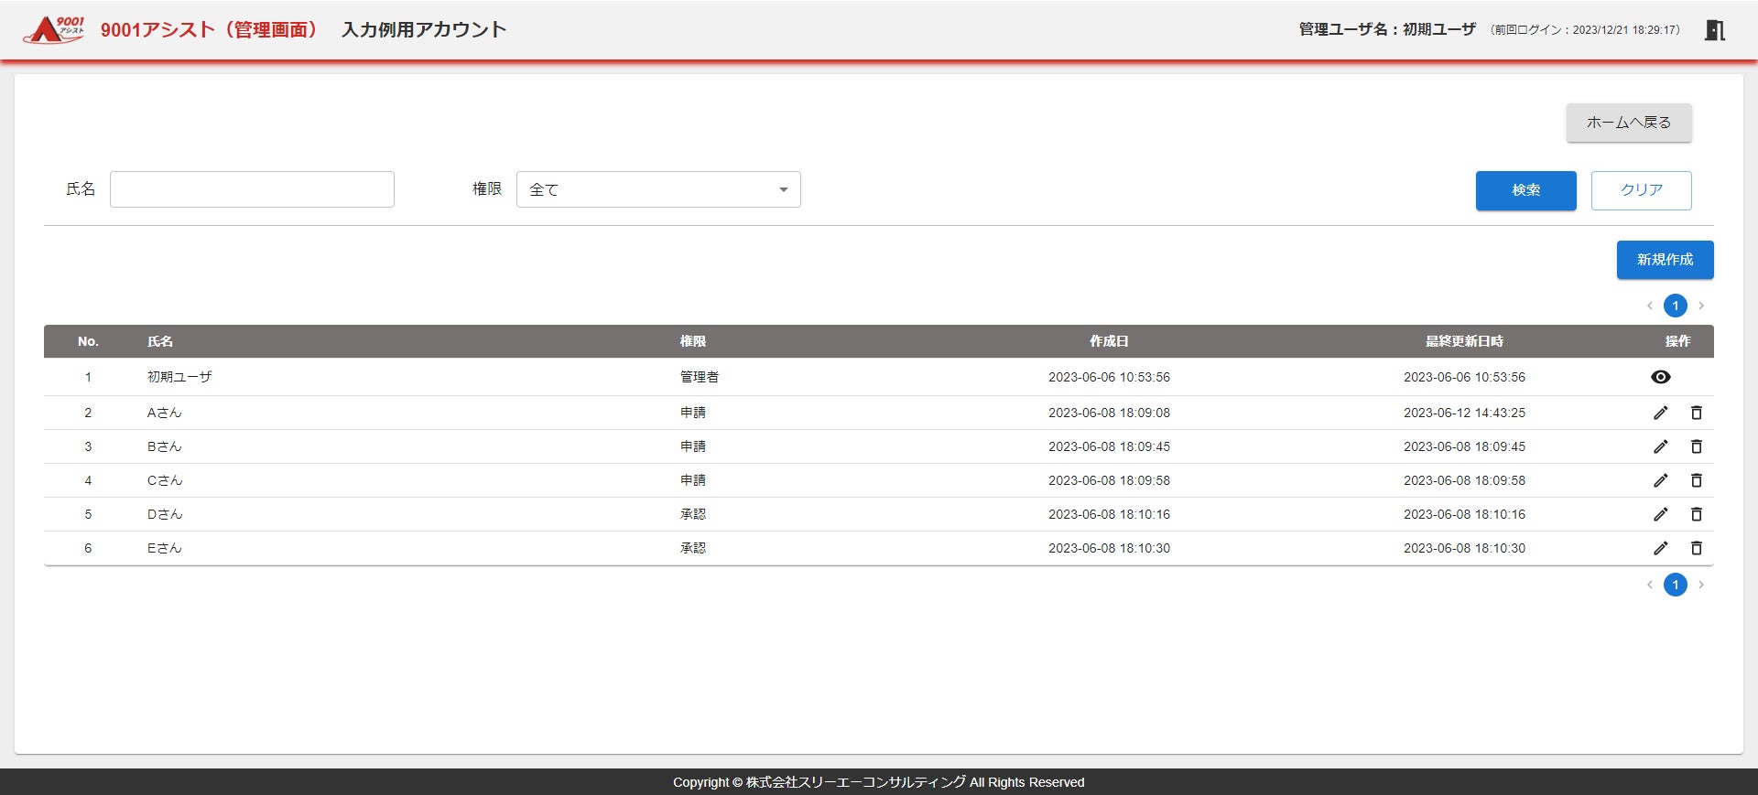Delete Aさん with the trash icon

1696,413
